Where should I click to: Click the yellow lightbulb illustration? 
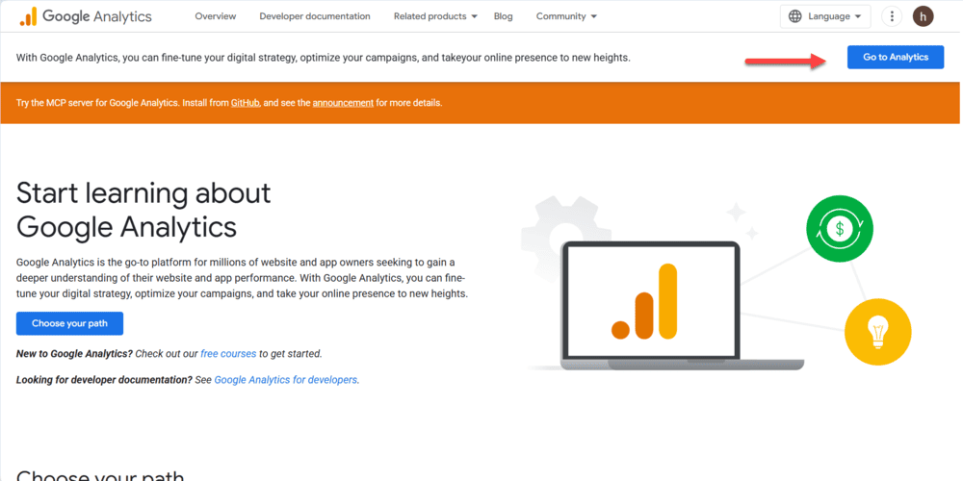[x=877, y=332]
